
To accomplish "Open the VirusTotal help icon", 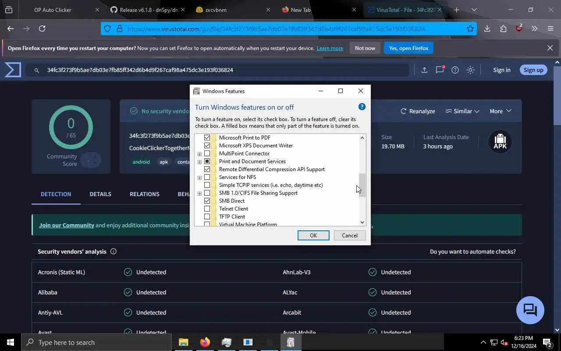I will point(455,70).
